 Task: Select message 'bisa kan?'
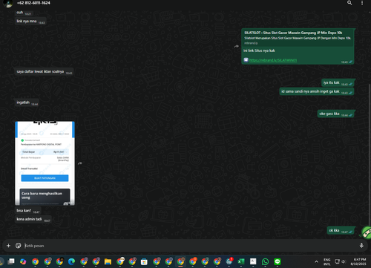pyautogui.click(x=27, y=211)
